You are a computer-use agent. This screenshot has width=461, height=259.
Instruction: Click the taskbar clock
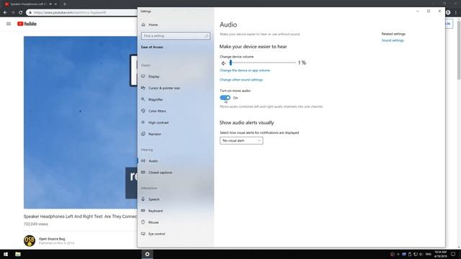point(440,254)
